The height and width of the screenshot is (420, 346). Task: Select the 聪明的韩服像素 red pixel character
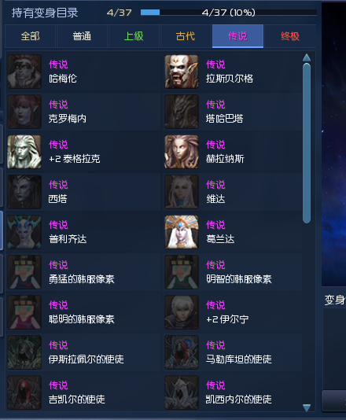point(24,312)
